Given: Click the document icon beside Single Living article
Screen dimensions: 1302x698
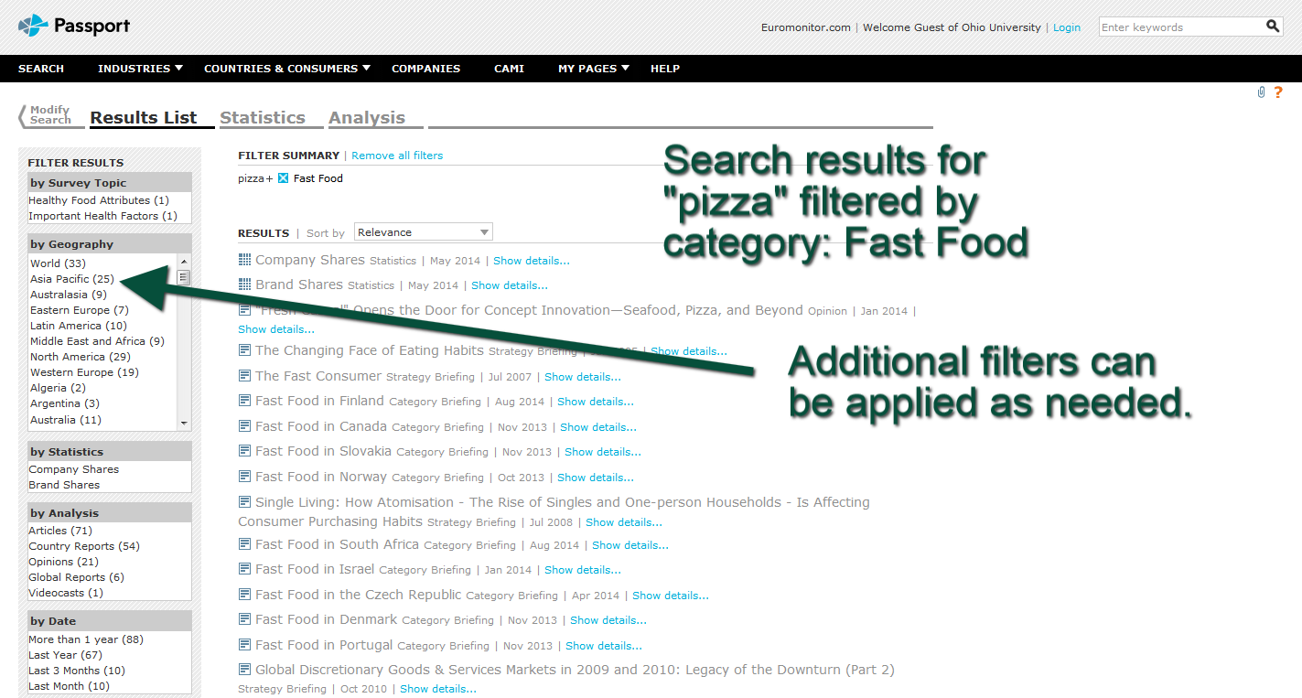Looking at the screenshot, I should [244, 501].
